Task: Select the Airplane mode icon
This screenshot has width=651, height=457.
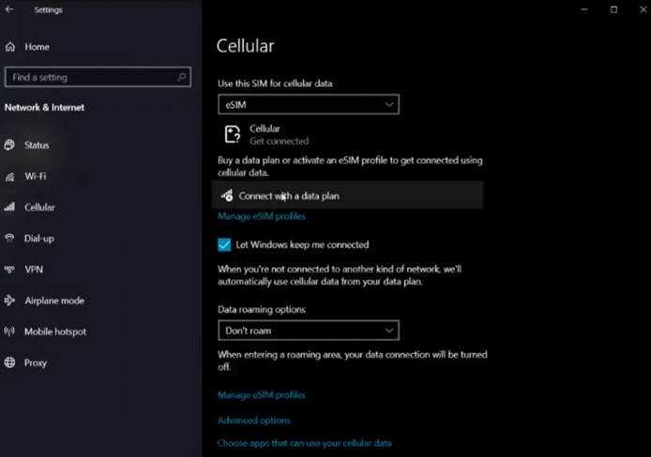Action: click(x=9, y=301)
